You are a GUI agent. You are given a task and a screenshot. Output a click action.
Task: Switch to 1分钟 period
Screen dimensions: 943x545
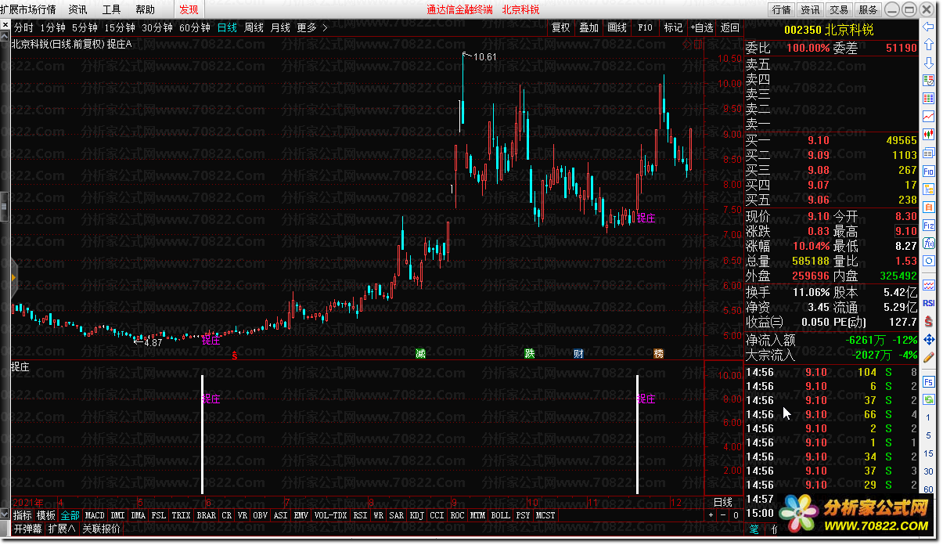coord(52,27)
